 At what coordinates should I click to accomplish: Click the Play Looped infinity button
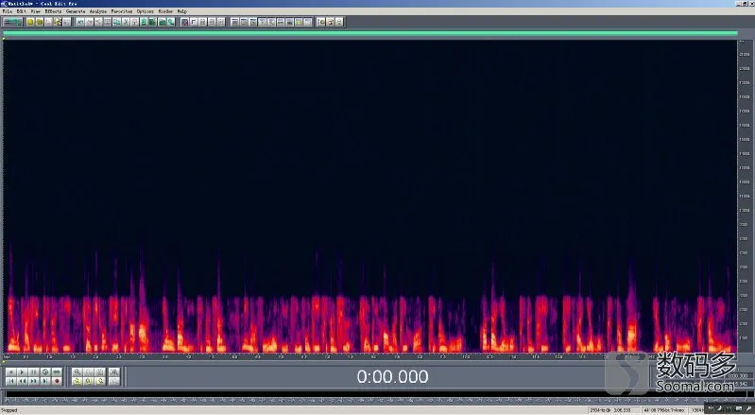[57, 372]
